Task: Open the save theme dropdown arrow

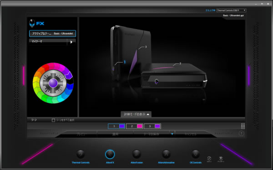Action: [x=172, y=134]
